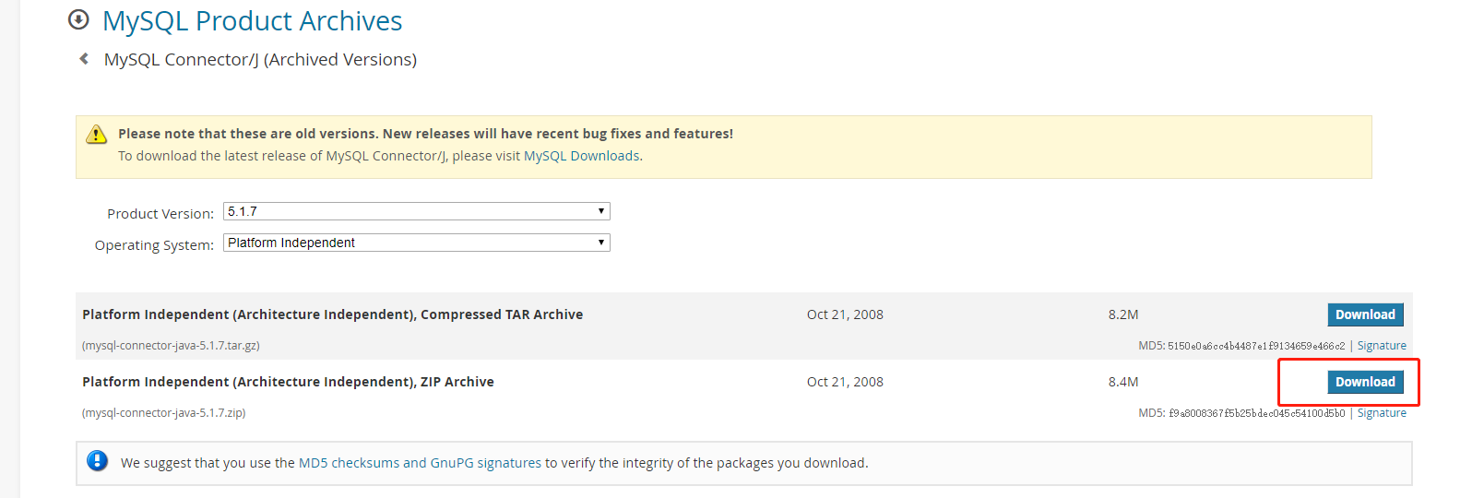1472x498 pixels.
Task: Click the 8.2M file size
Action: coord(1123,314)
